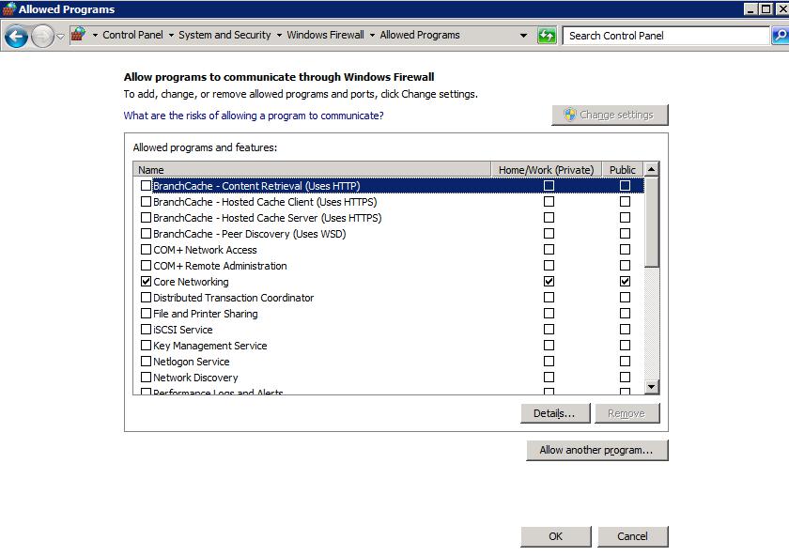Expand the breadcrumb arrow after Windows Firewall
The height and width of the screenshot is (556, 789).
(372, 36)
